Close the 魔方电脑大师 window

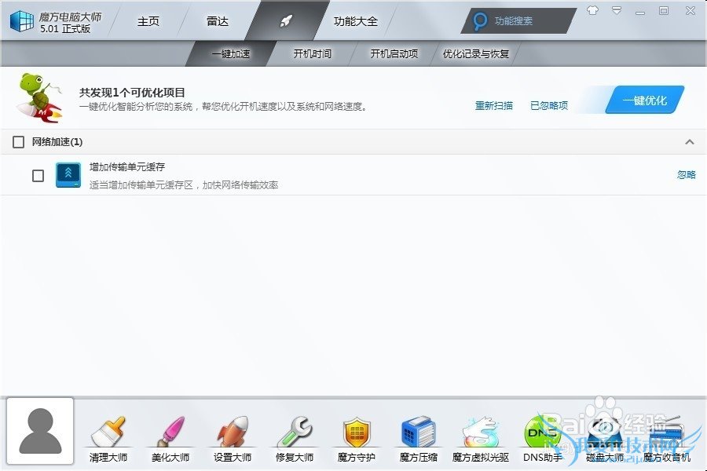691,10
